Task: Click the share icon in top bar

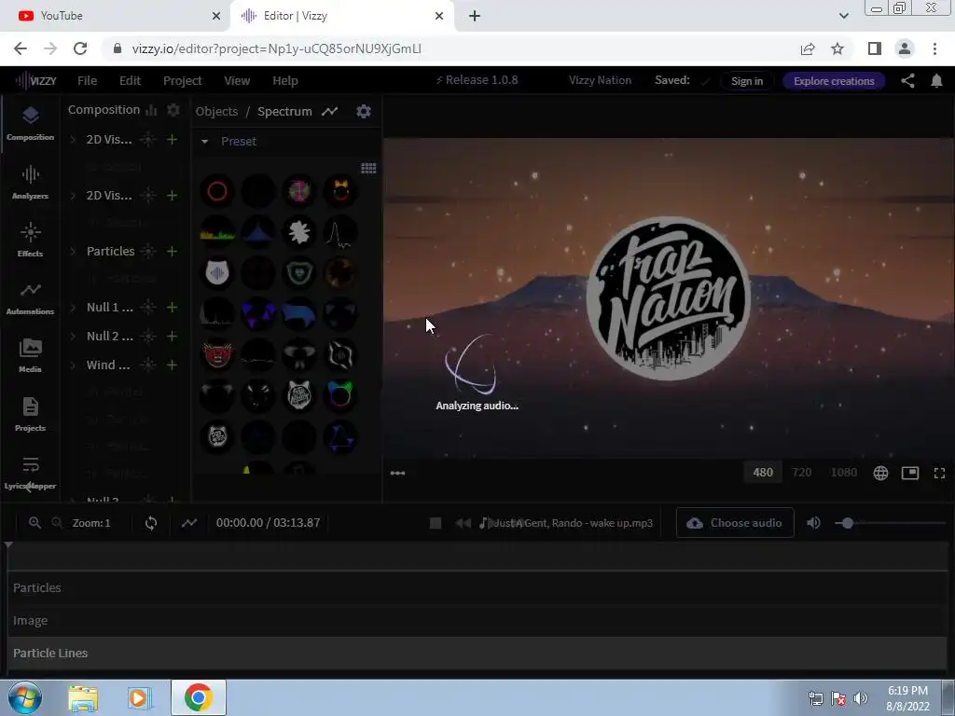Action: coord(907,81)
